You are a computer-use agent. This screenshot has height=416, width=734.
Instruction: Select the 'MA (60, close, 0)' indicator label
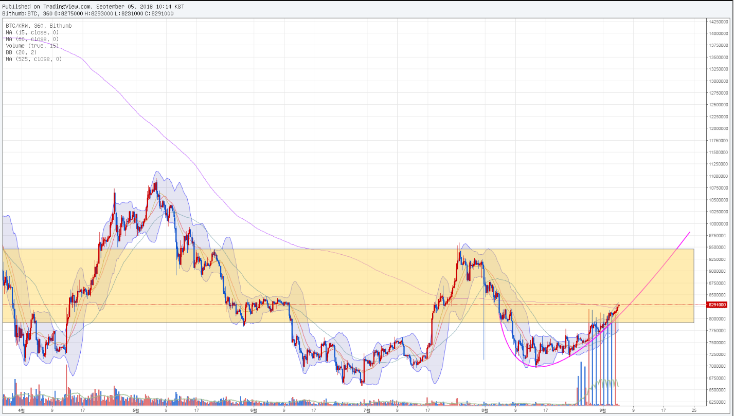(32, 39)
